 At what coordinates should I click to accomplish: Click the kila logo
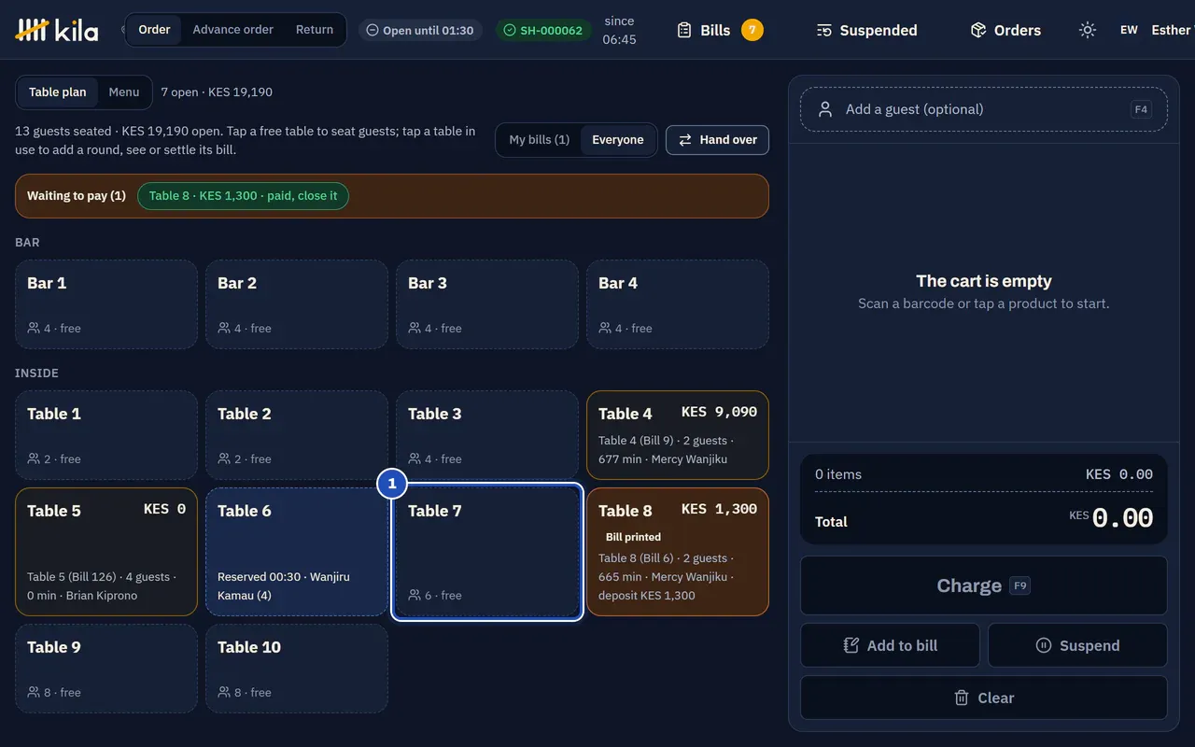(x=57, y=30)
